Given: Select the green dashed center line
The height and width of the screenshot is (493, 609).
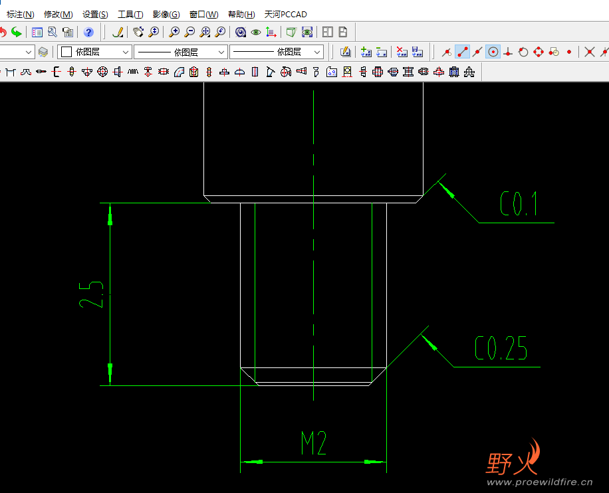Looking at the screenshot, I should (x=313, y=245).
